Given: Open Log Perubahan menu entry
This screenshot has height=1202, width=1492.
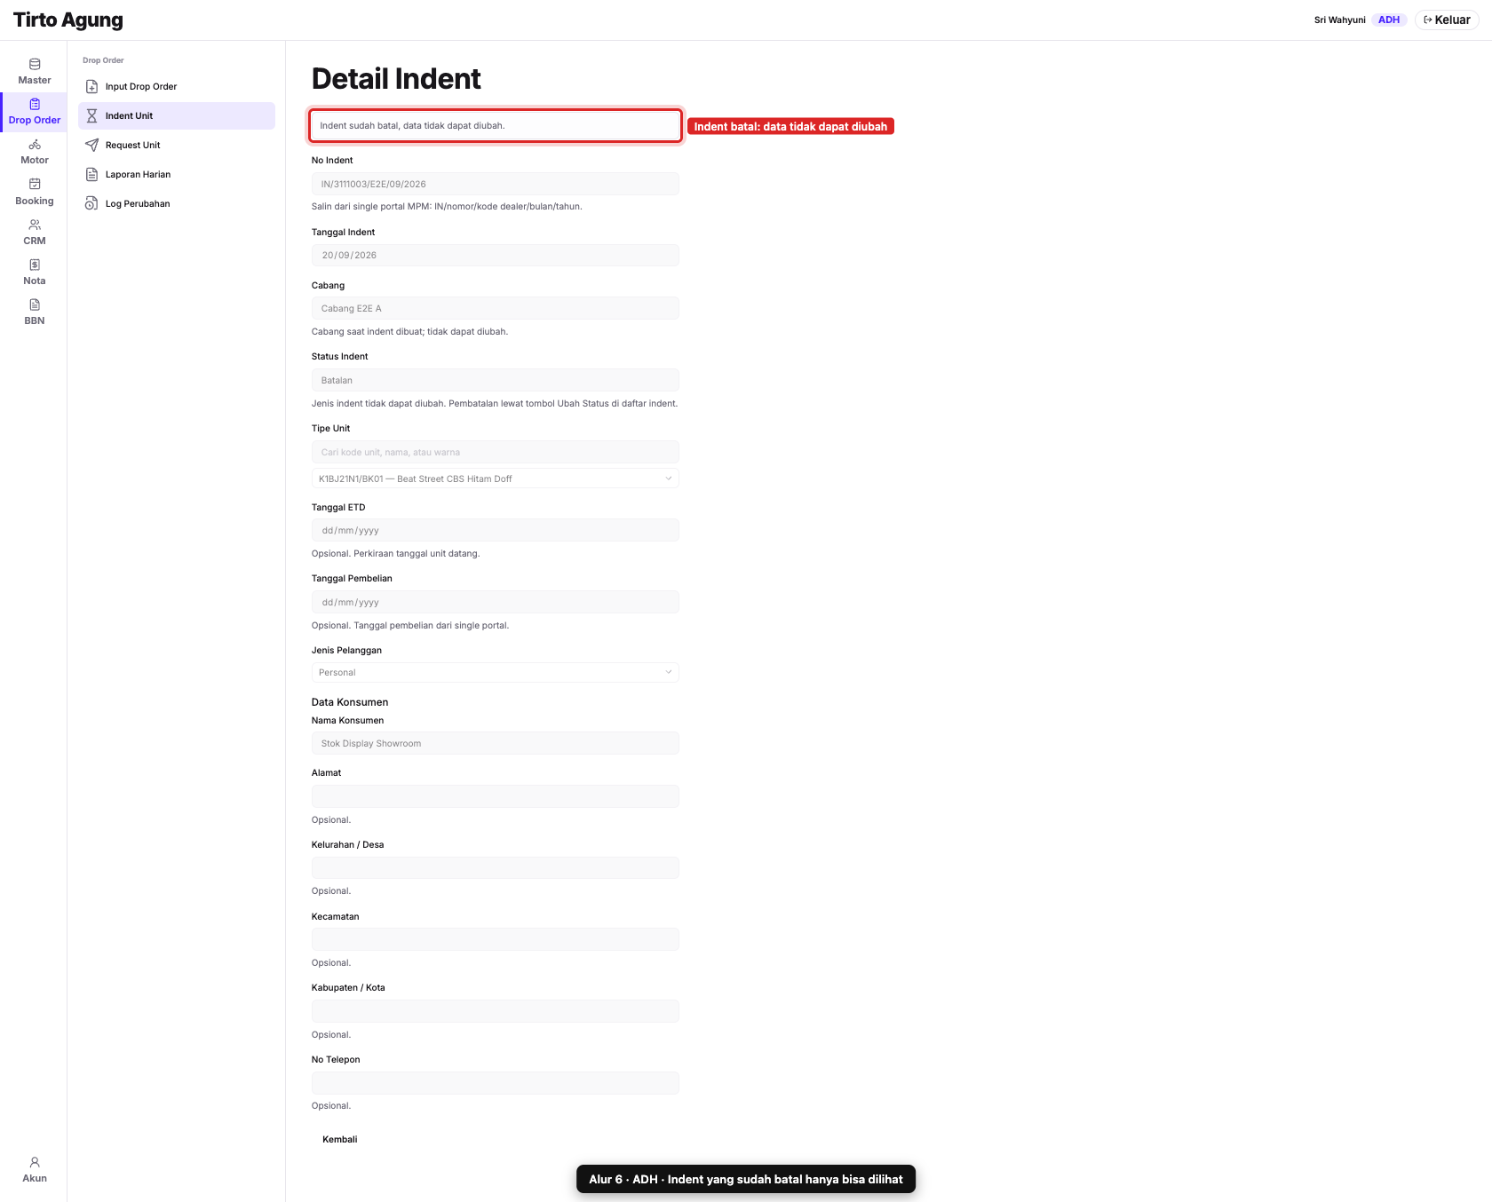Looking at the screenshot, I should (177, 203).
